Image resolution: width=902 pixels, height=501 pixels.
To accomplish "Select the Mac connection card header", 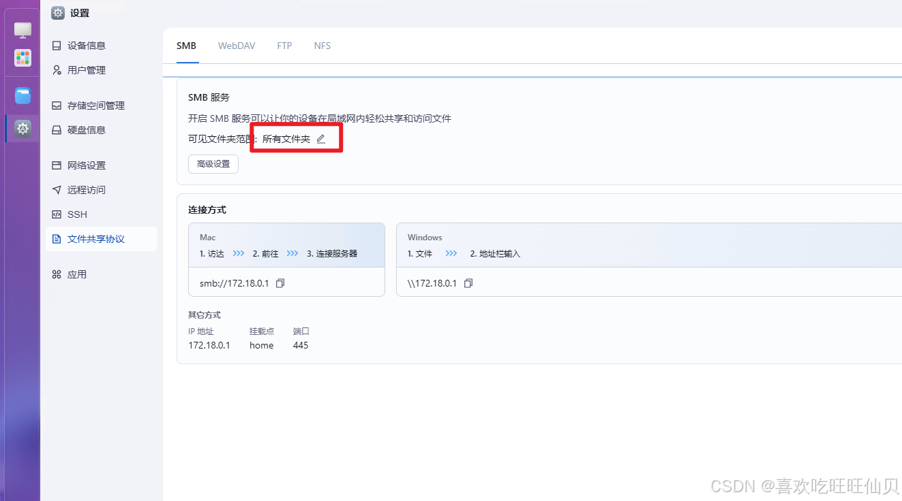I will [x=286, y=245].
